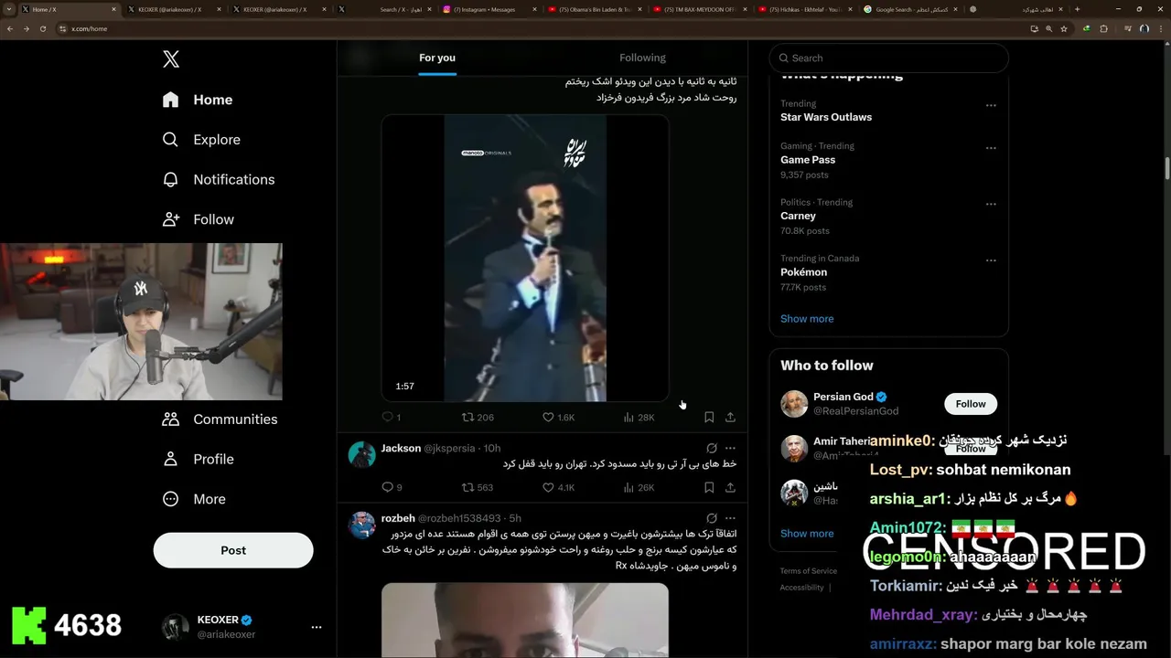Screen dimensions: 1171x658
Task: Open the Home page from the sidebar
Action: (x=198, y=100)
